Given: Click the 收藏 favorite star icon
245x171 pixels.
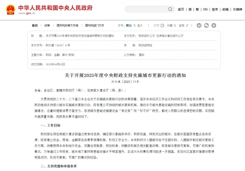Looking at the screenshot, I should pos(175,25).
